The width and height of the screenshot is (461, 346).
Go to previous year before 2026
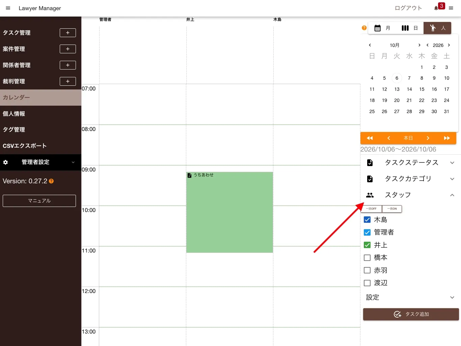(x=428, y=45)
